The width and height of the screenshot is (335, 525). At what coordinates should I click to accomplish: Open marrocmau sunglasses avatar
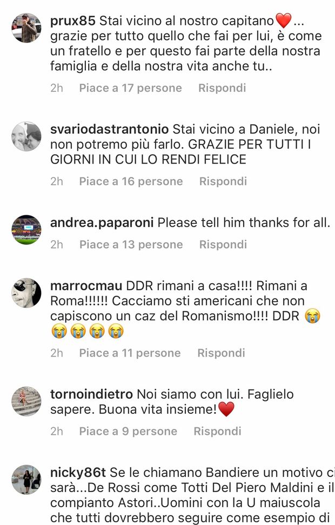(x=26, y=293)
